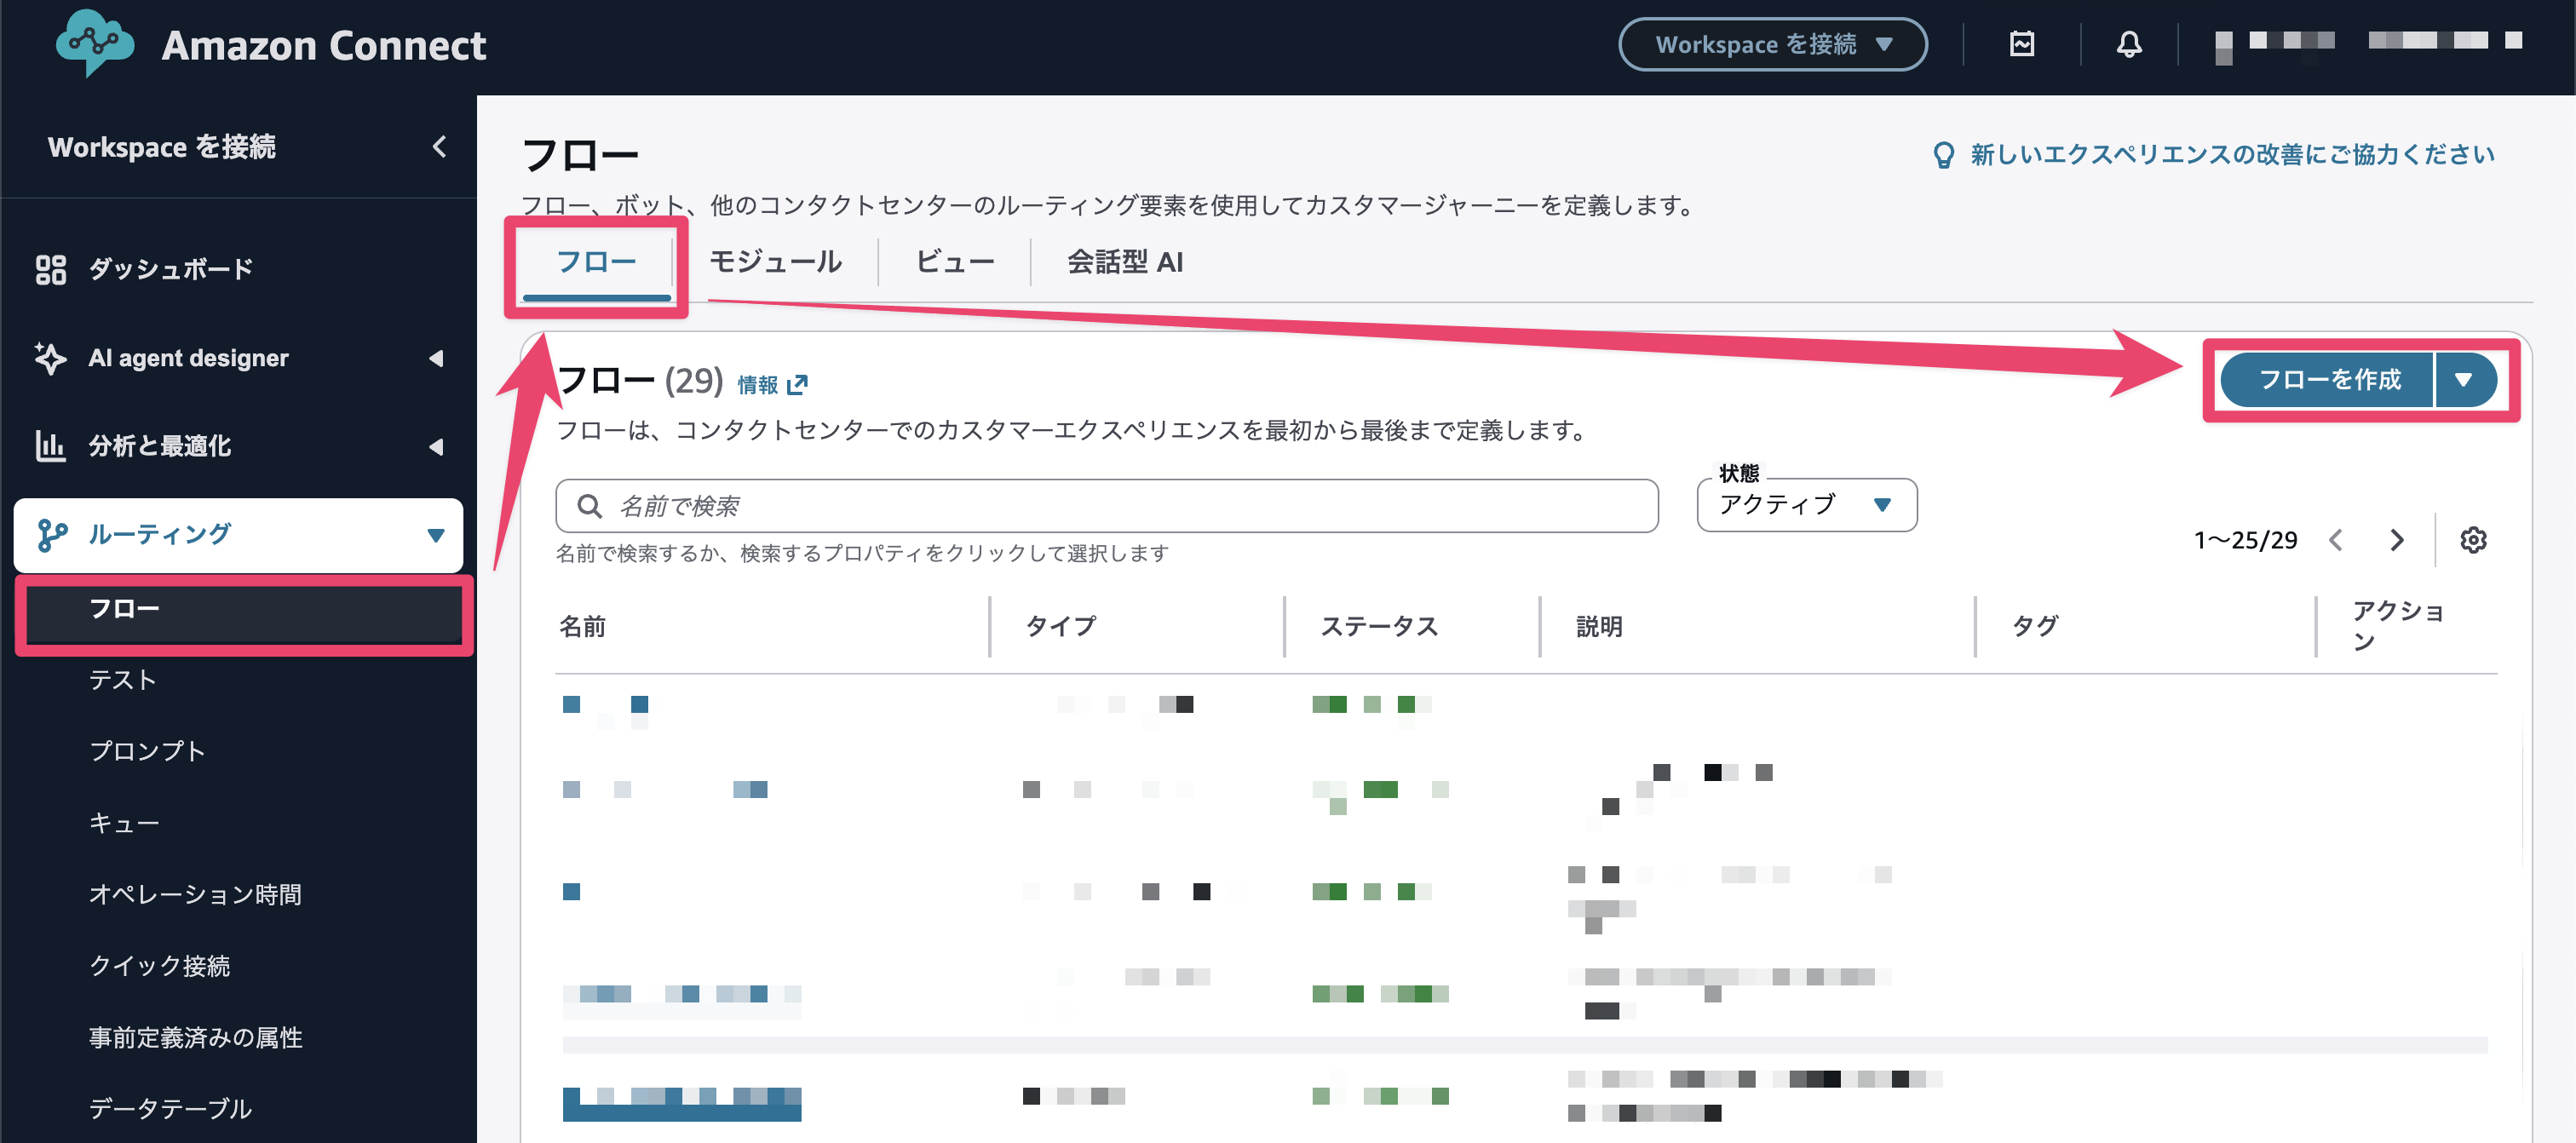The image size is (2576, 1143).
Task: Click the lightbulb feedback icon
Action: point(1943,155)
